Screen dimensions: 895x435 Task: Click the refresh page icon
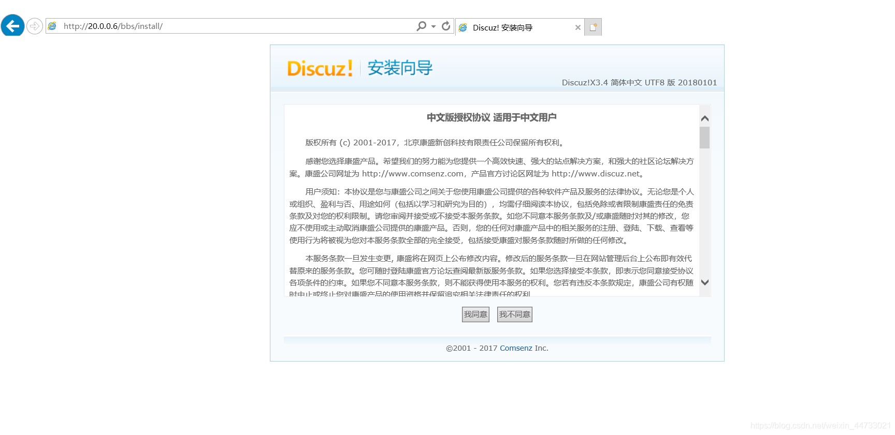pos(446,26)
